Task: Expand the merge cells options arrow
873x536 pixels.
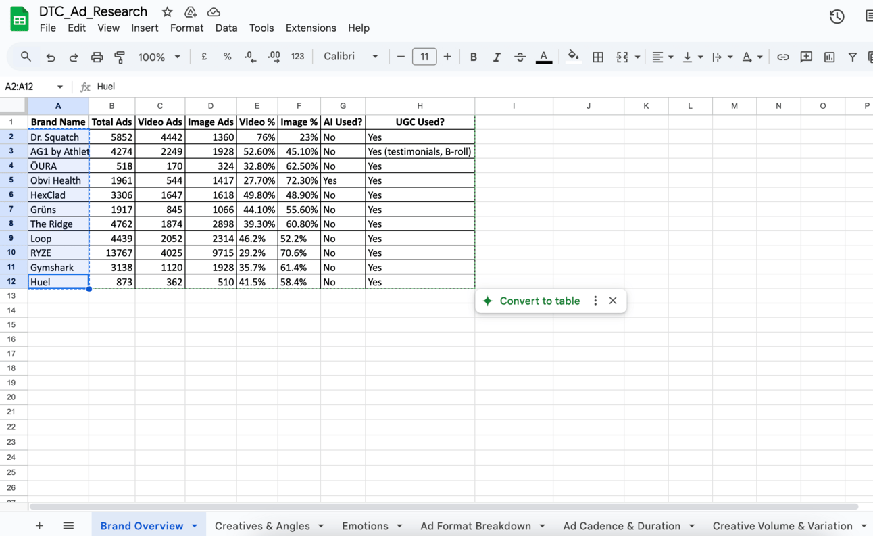Action: click(637, 57)
